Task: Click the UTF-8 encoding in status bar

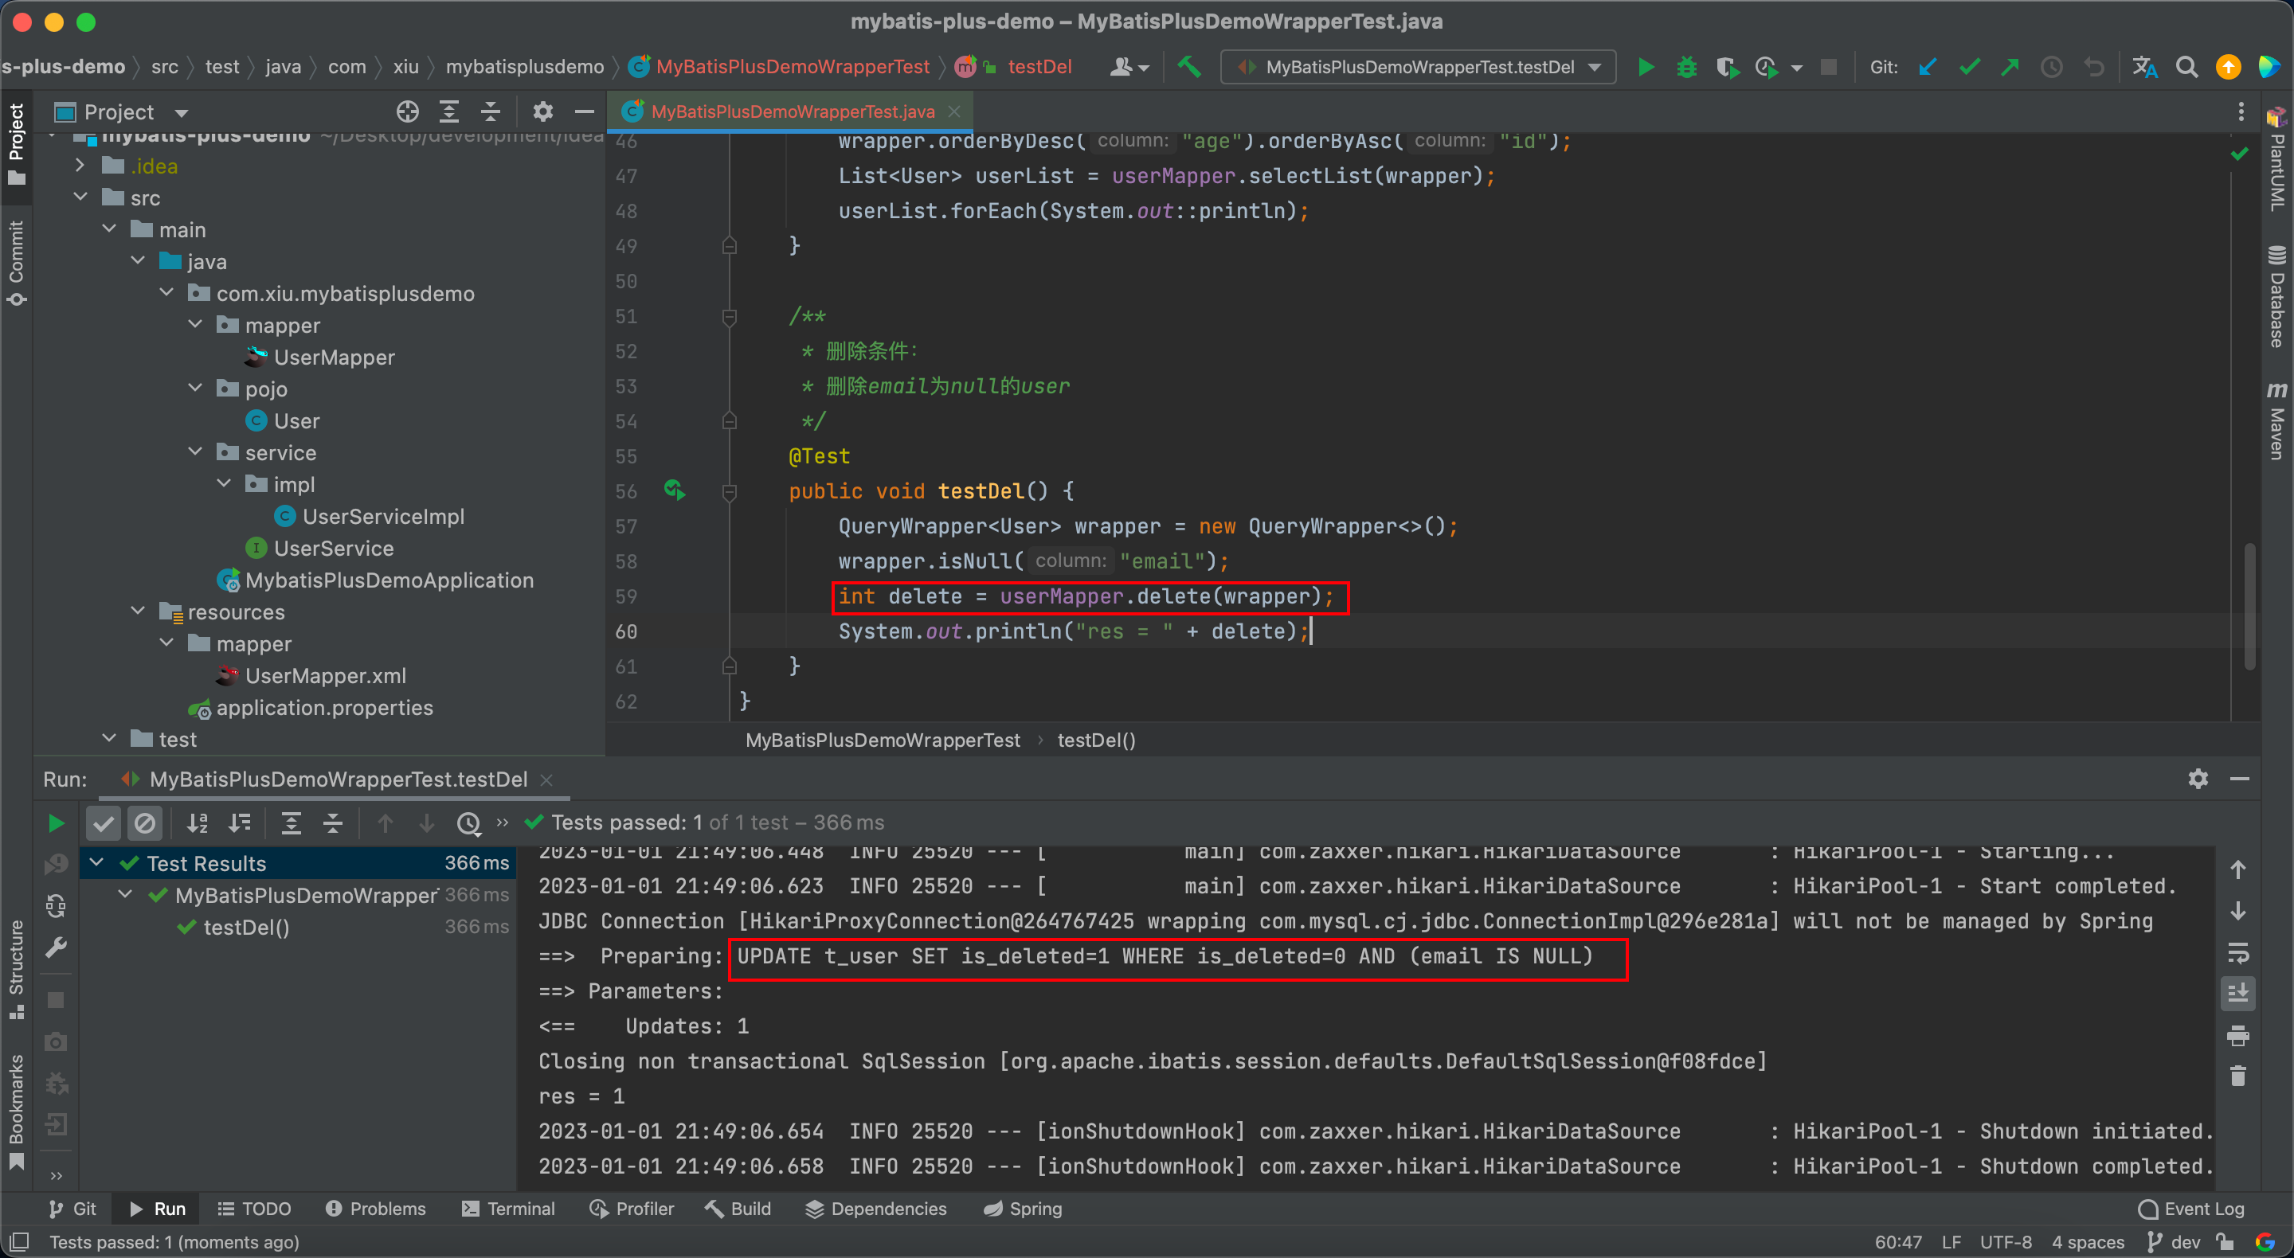Action: 2006,1241
